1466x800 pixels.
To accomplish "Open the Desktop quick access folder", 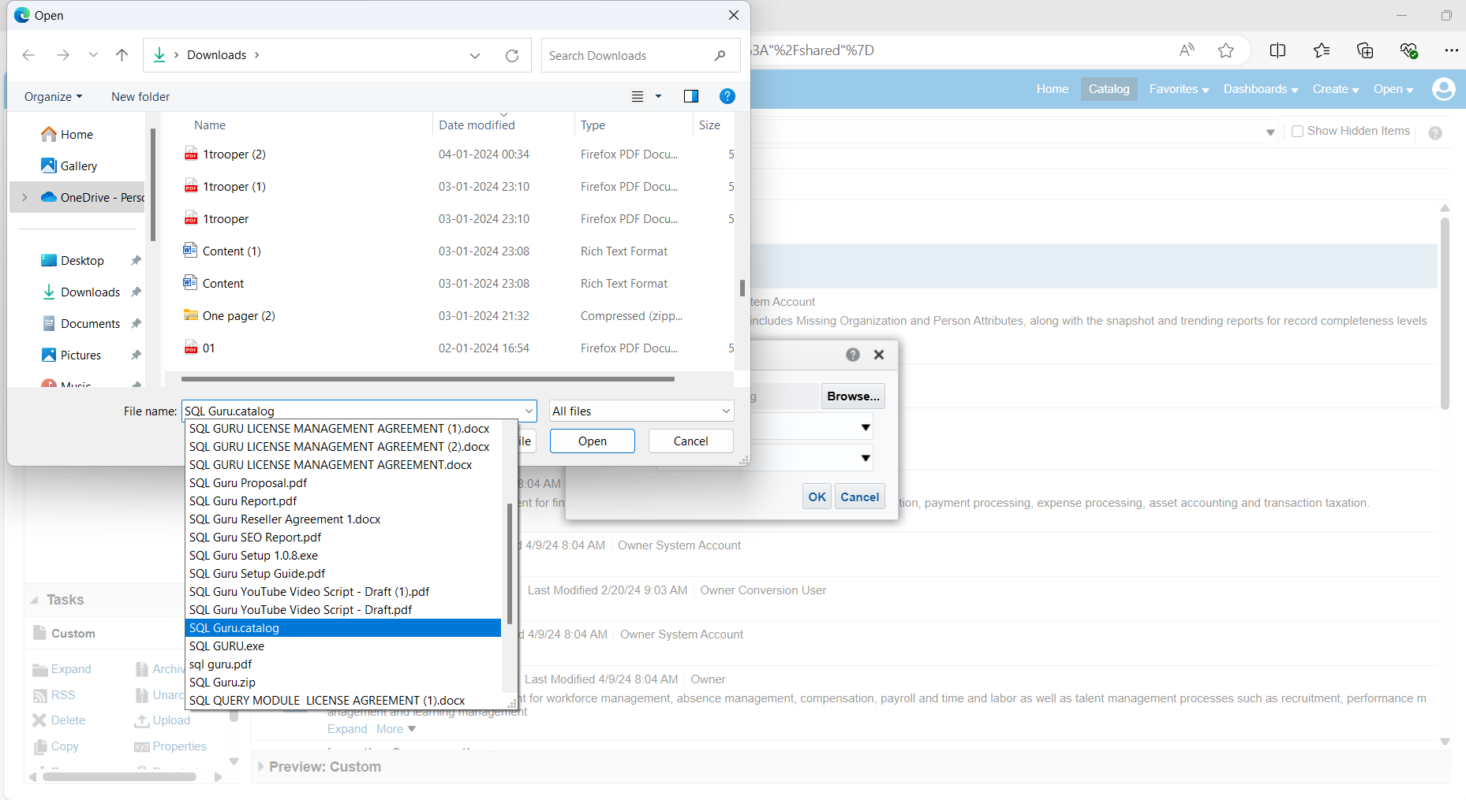I will click(82, 261).
